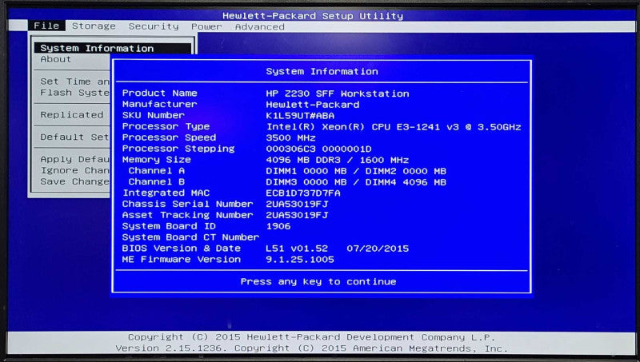Click the Hewlett-Packard Development Company copyright line
This screenshot has height=362, width=640.
(x=311, y=337)
